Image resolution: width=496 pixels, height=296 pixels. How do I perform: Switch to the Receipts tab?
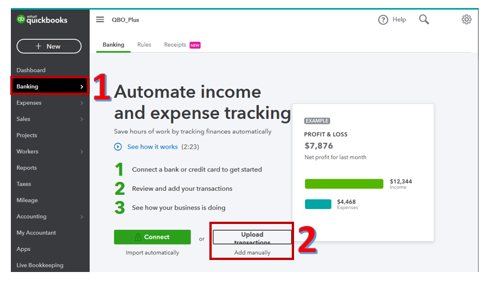pyautogui.click(x=175, y=45)
